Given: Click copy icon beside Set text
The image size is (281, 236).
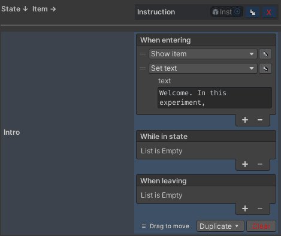Looking at the screenshot, I should [x=265, y=68].
